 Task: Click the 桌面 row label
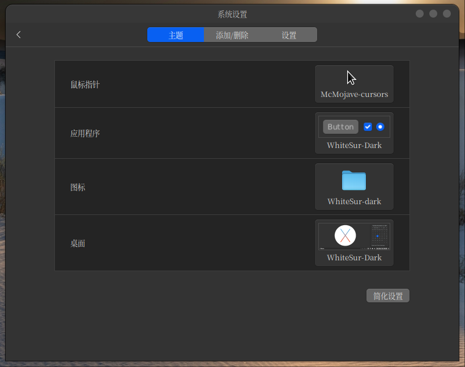(x=78, y=243)
